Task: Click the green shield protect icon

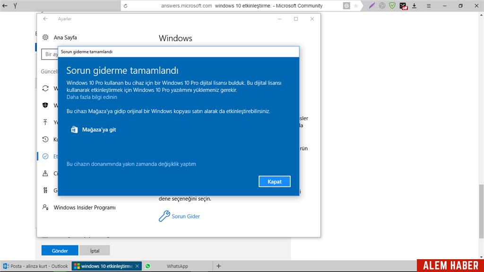Action: (x=392, y=6)
